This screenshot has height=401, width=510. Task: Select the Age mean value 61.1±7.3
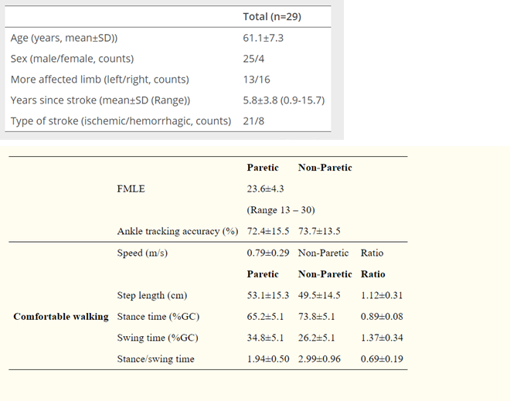point(263,38)
